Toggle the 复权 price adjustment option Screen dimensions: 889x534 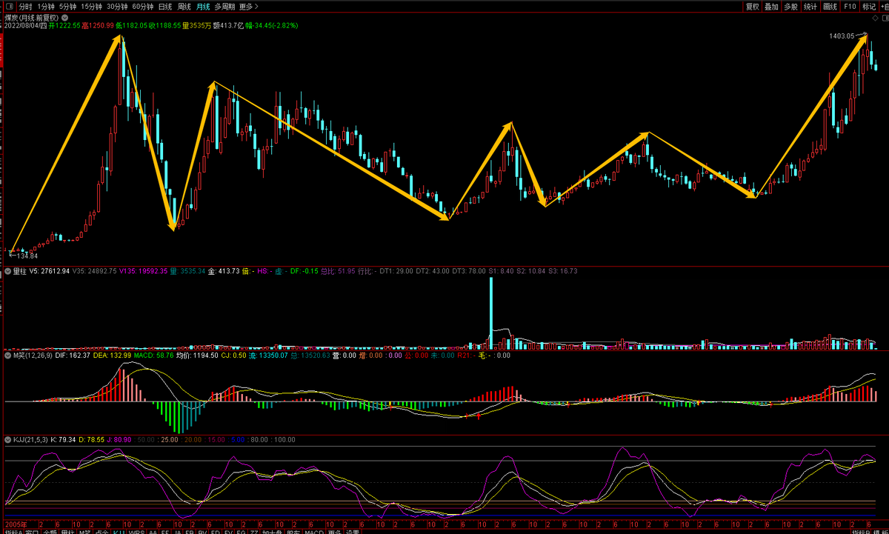753,7
